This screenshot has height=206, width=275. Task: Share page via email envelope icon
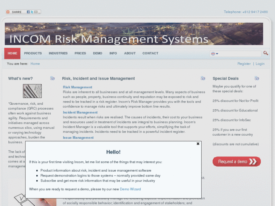(x=36, y=12)
